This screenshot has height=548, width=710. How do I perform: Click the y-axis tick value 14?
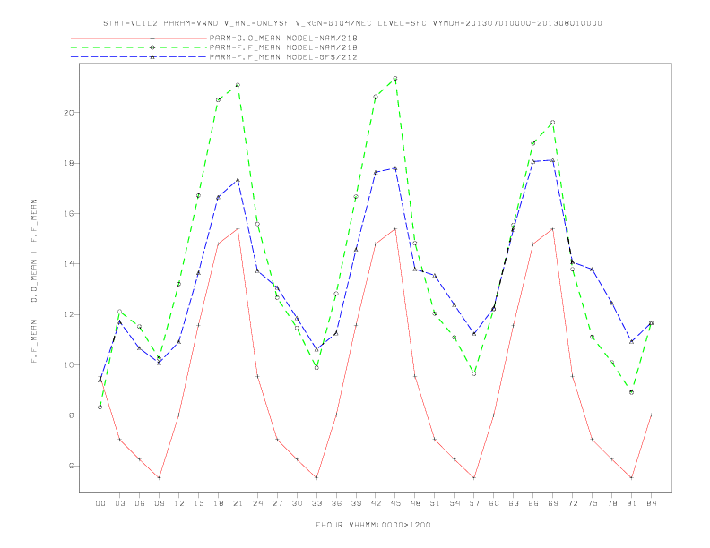coord(69,263)
